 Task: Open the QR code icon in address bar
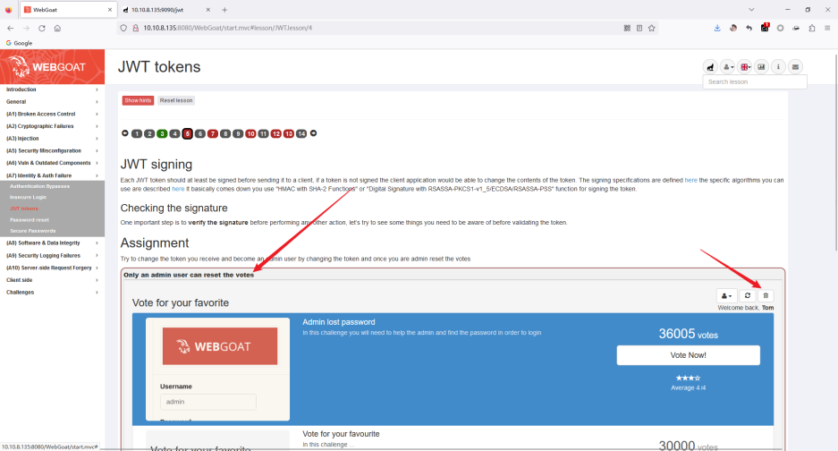coord(627,28)
